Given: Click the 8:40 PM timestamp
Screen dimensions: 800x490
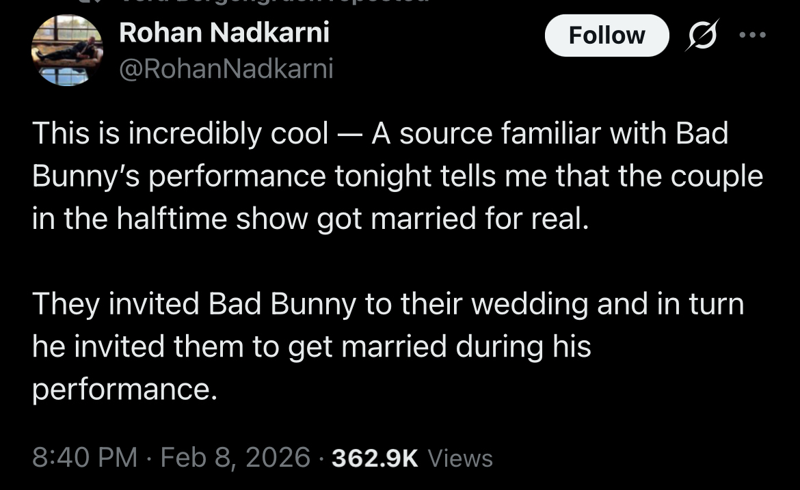Looking at the screenshot, I should [x=85, y=457].
